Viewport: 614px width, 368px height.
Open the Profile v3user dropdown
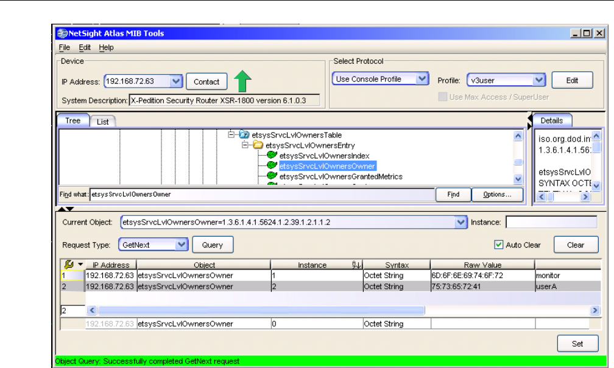click(539, 80)
